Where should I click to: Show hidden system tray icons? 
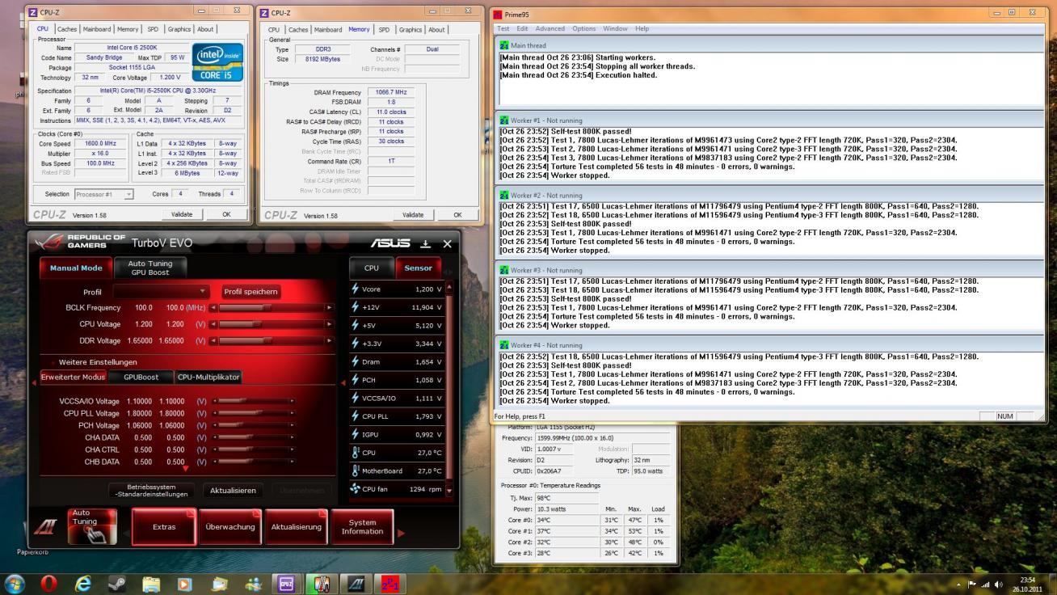[x=959, y=584]
